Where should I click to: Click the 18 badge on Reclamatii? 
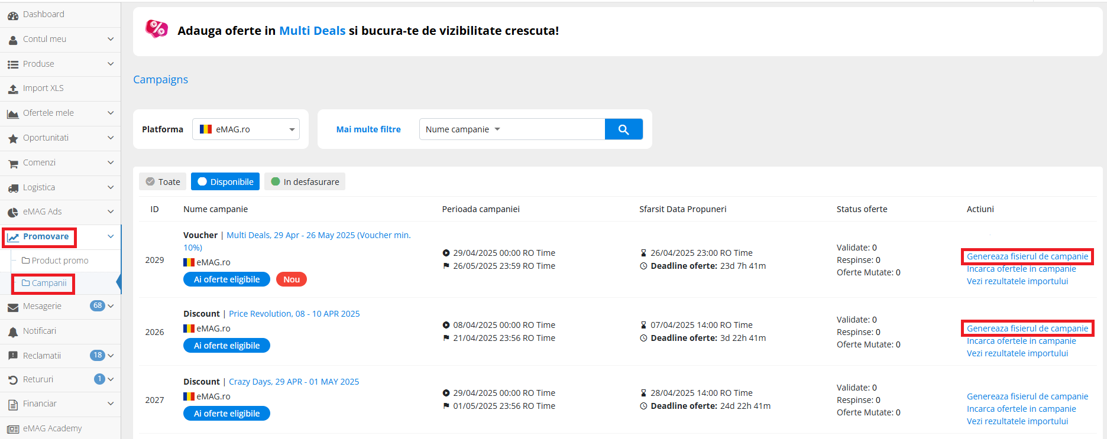98,355
